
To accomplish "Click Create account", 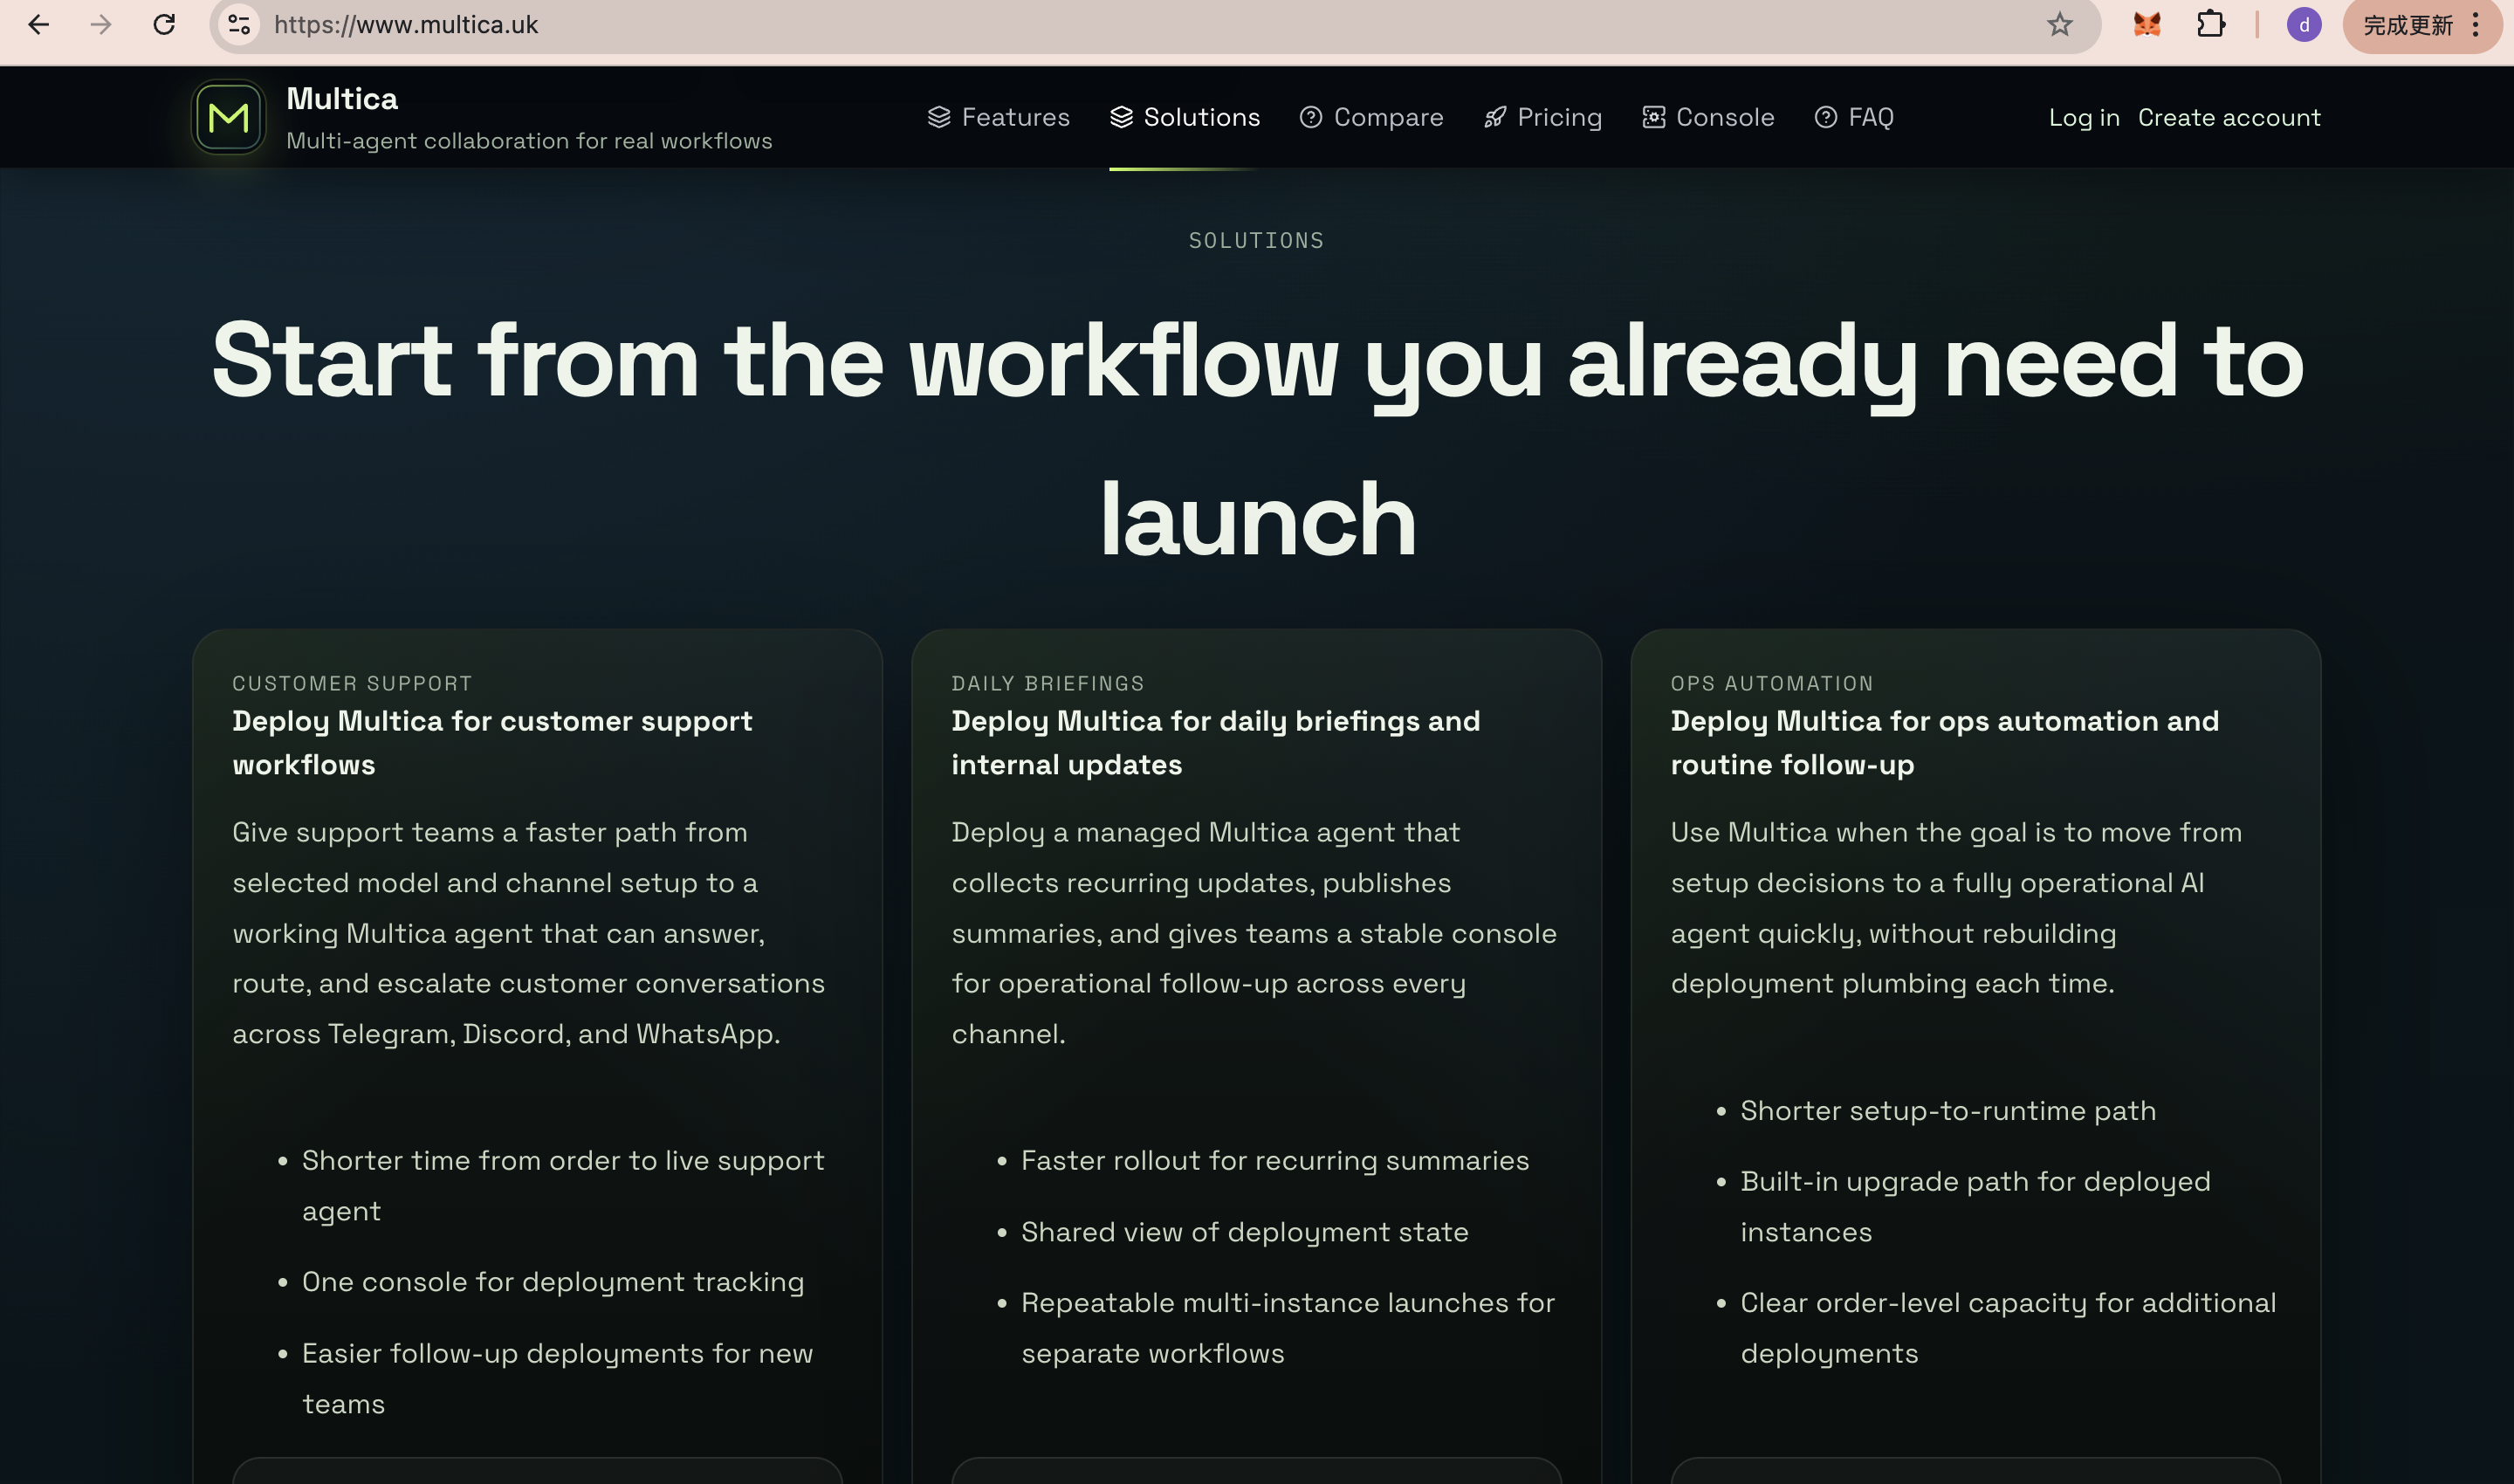I will [2229, 117].
